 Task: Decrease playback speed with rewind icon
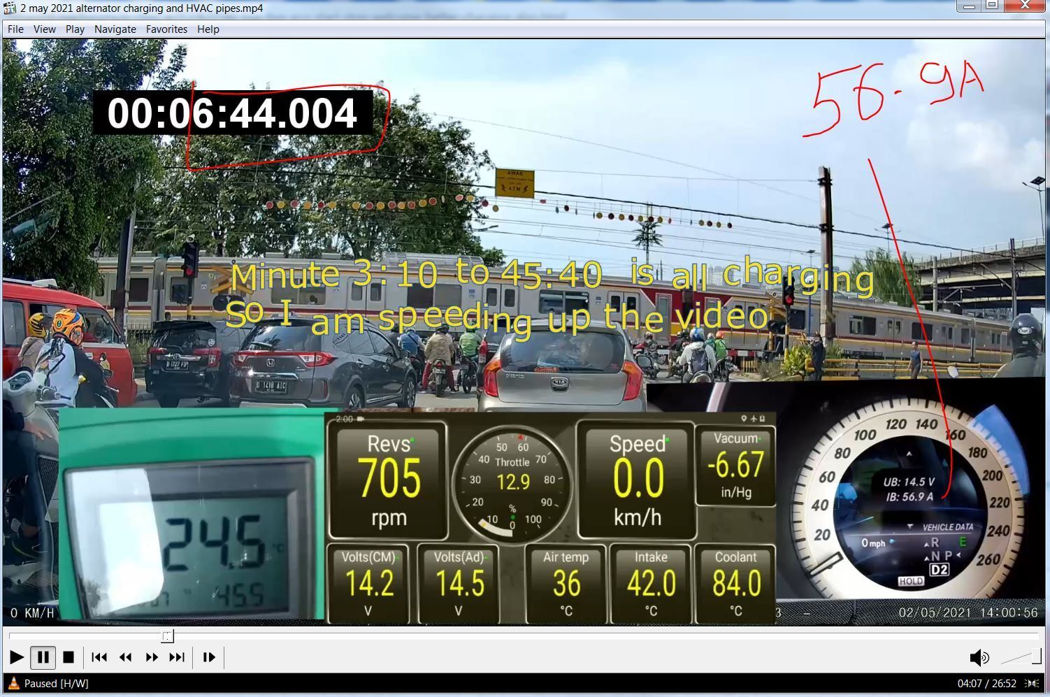(x=126, y=657)
